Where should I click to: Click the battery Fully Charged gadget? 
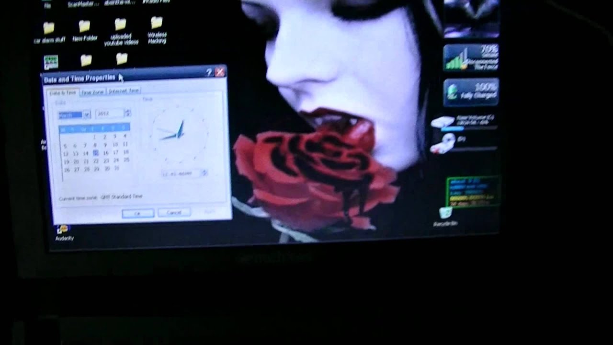click(471, 92)
